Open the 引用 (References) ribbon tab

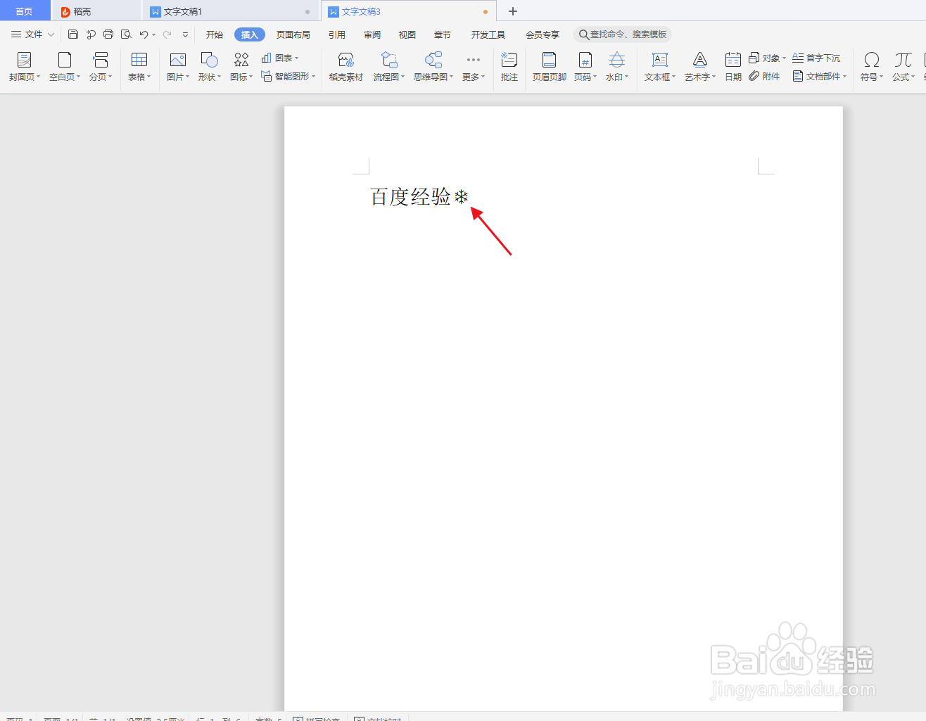[337, 34]
